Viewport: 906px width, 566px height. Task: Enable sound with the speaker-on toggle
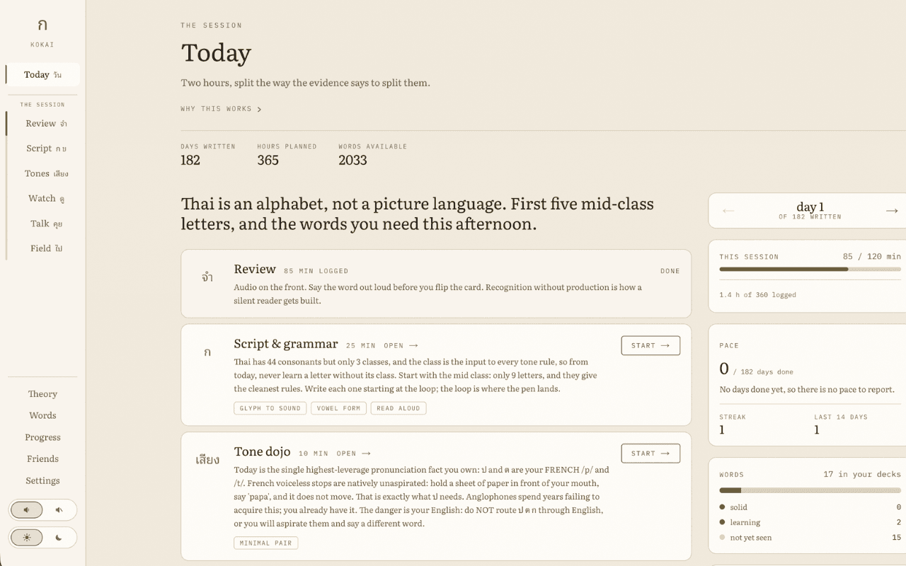[27, 510]
